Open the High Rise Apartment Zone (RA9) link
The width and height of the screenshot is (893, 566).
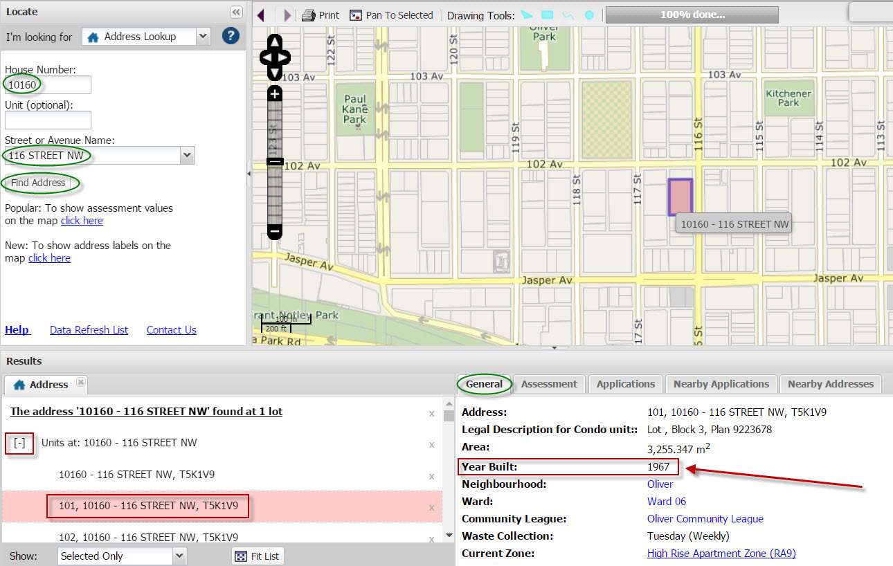click(721, 554)
